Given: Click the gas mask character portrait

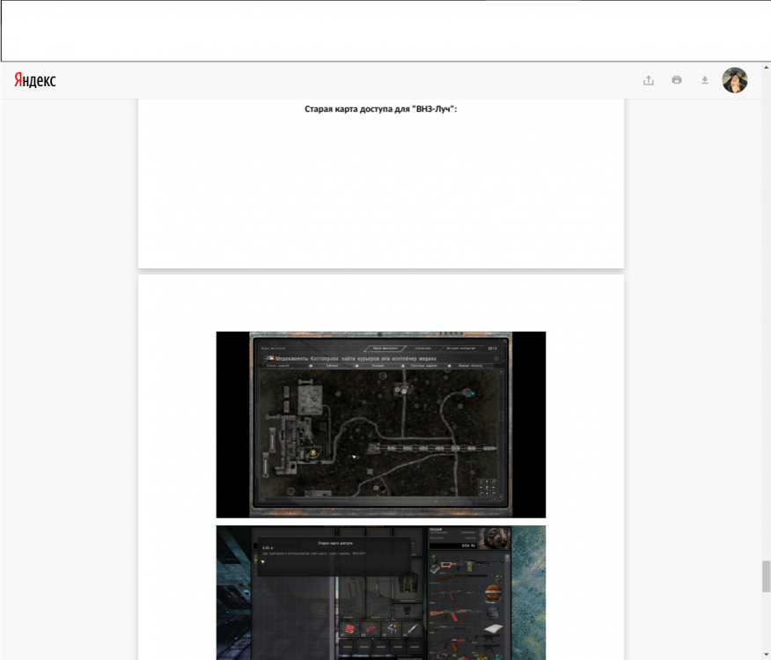Looking at the screenshot, I should (x=495, y=539).
